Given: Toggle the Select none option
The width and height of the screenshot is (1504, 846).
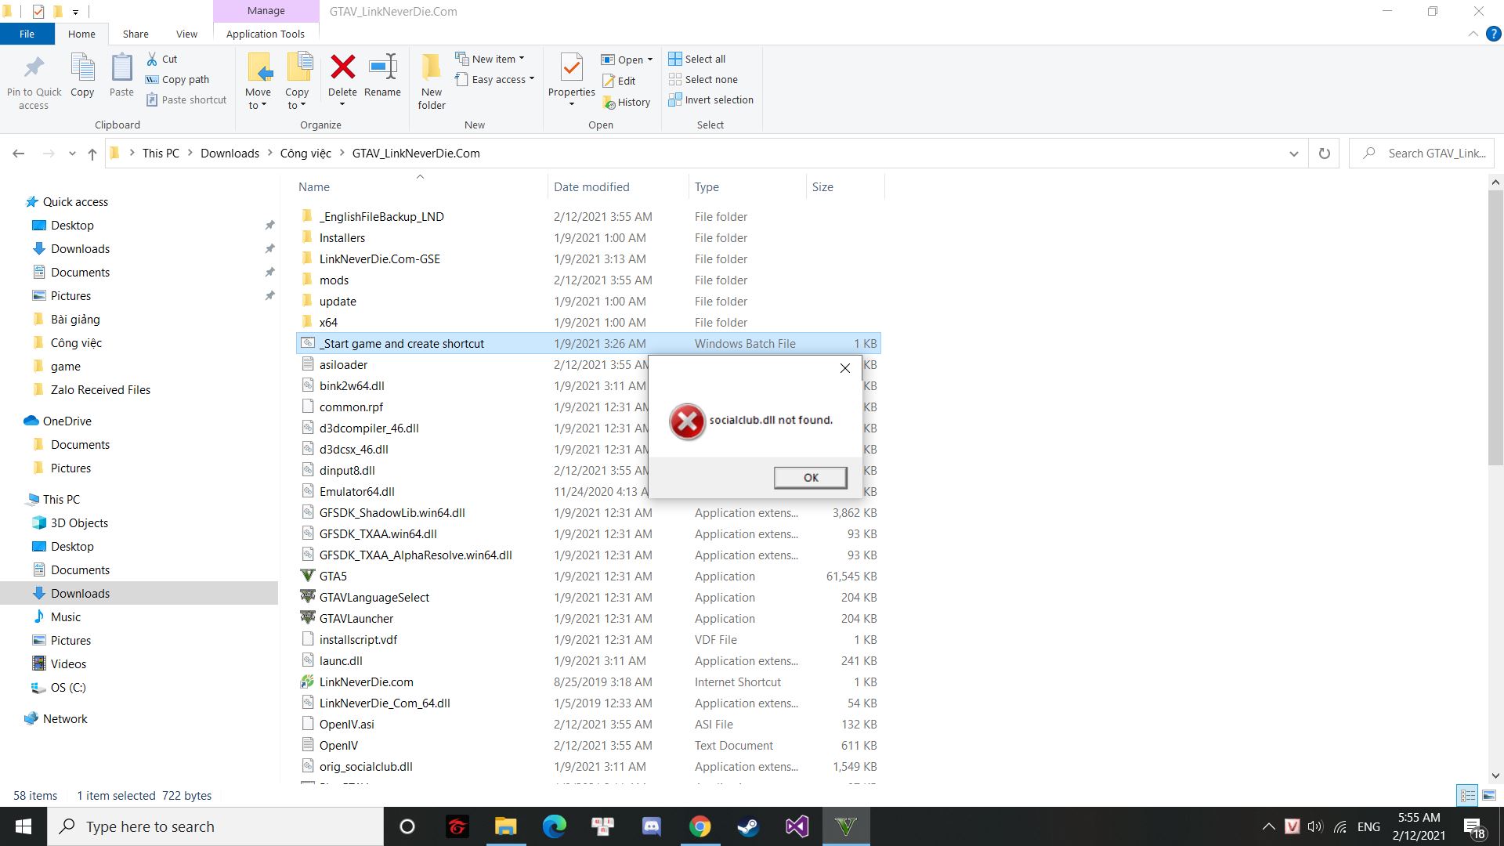Looking at the screenshot, I should [x=710, y=78].
